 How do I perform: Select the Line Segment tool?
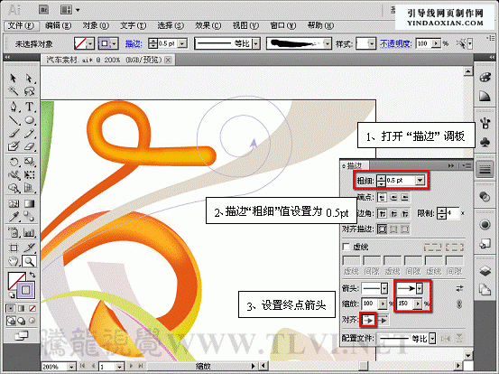click(x=13, y=120)
